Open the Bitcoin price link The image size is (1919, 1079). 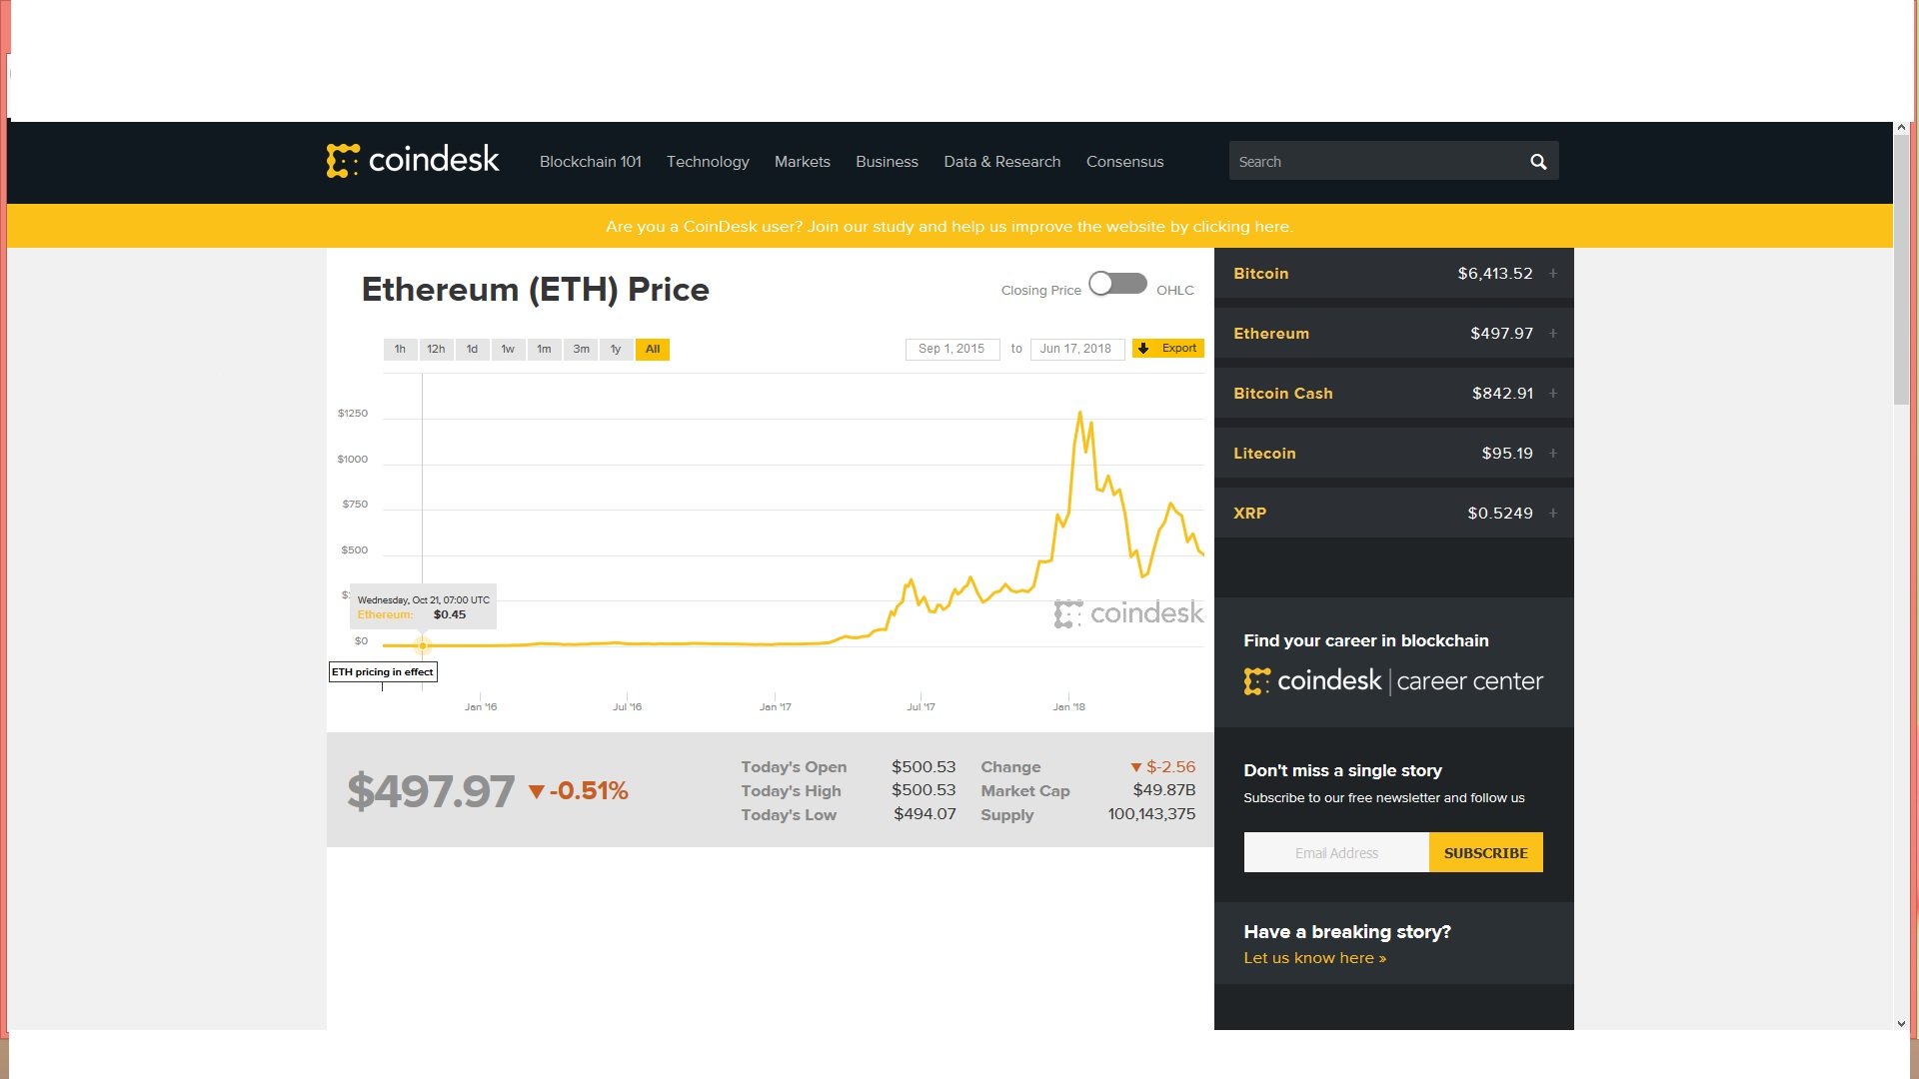coord(1261,274)
